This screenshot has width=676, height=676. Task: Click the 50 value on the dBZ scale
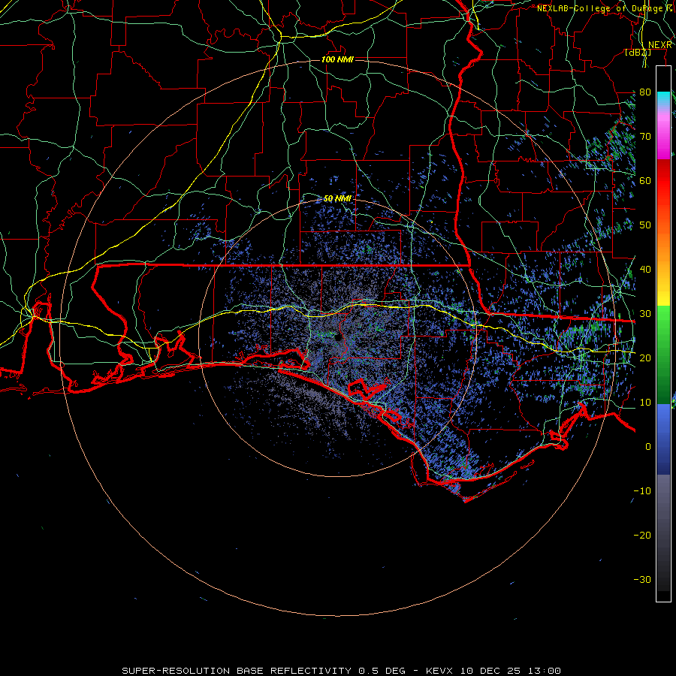point(645,225)
